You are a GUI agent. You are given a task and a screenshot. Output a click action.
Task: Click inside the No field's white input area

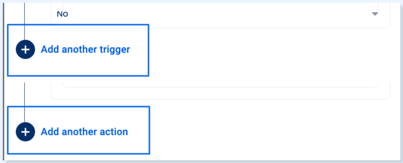(x=220, y=14)
